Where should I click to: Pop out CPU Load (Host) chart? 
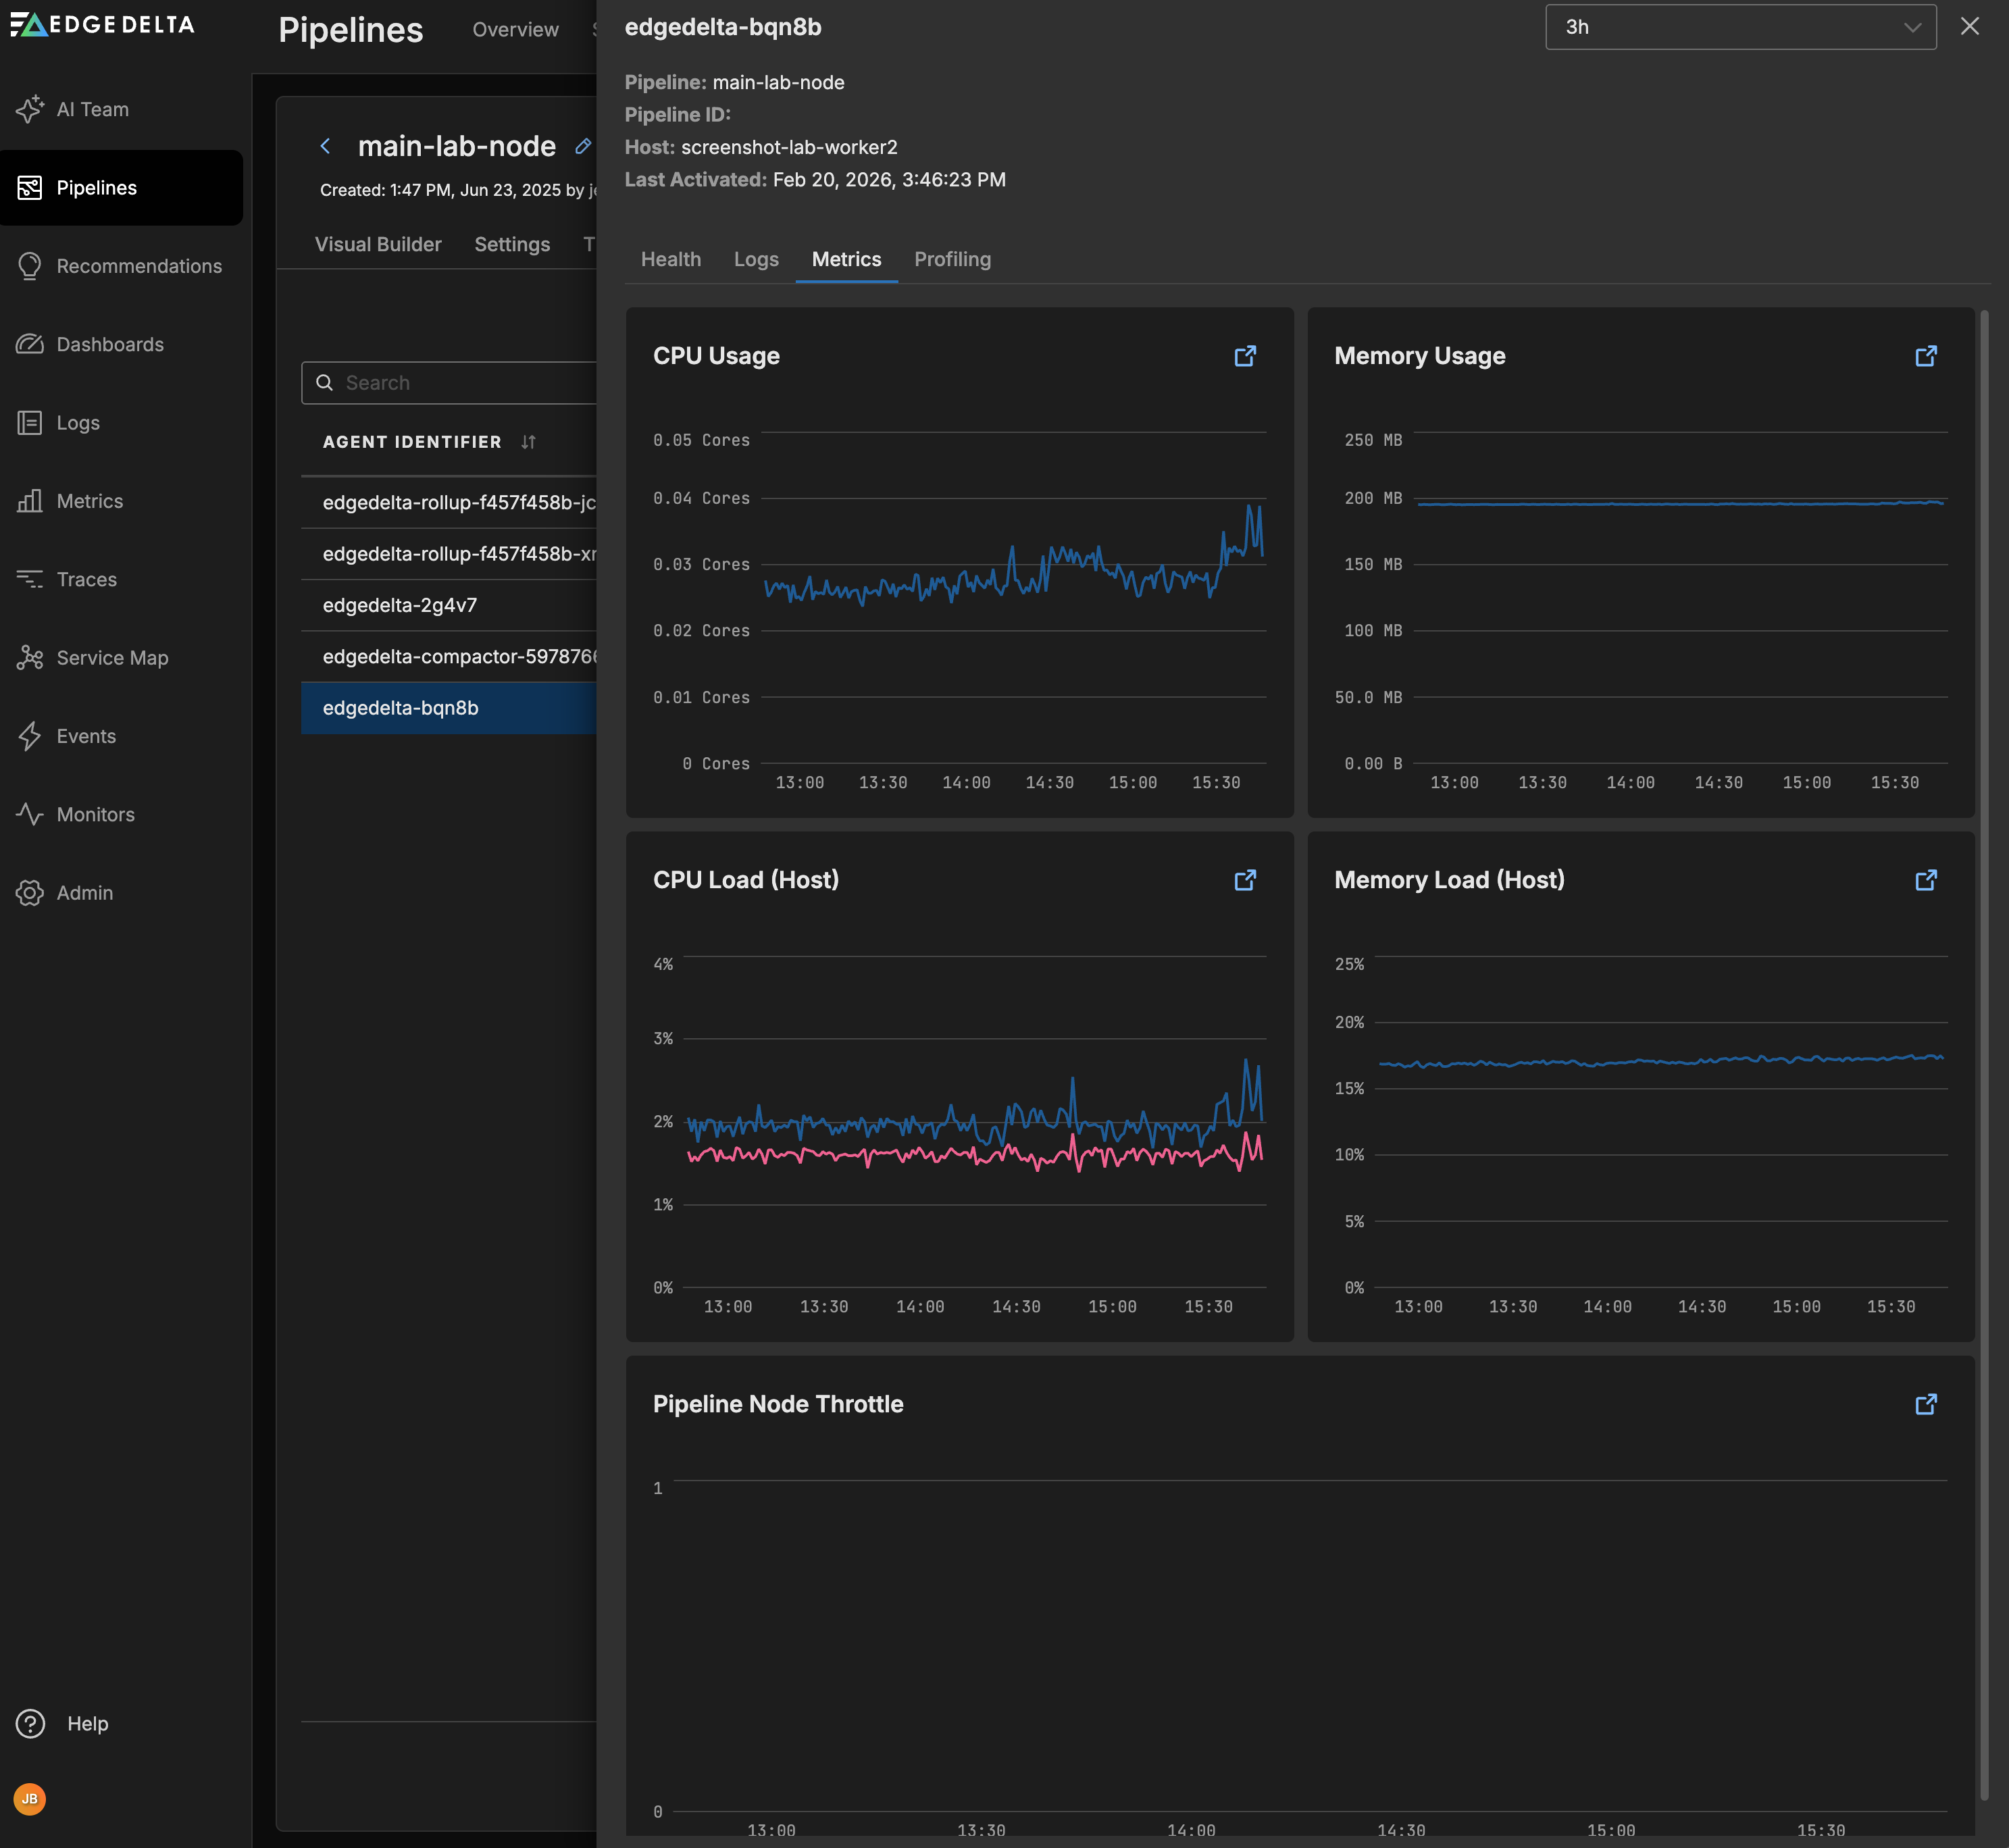pyautogui.click(x=1244, y=880)
